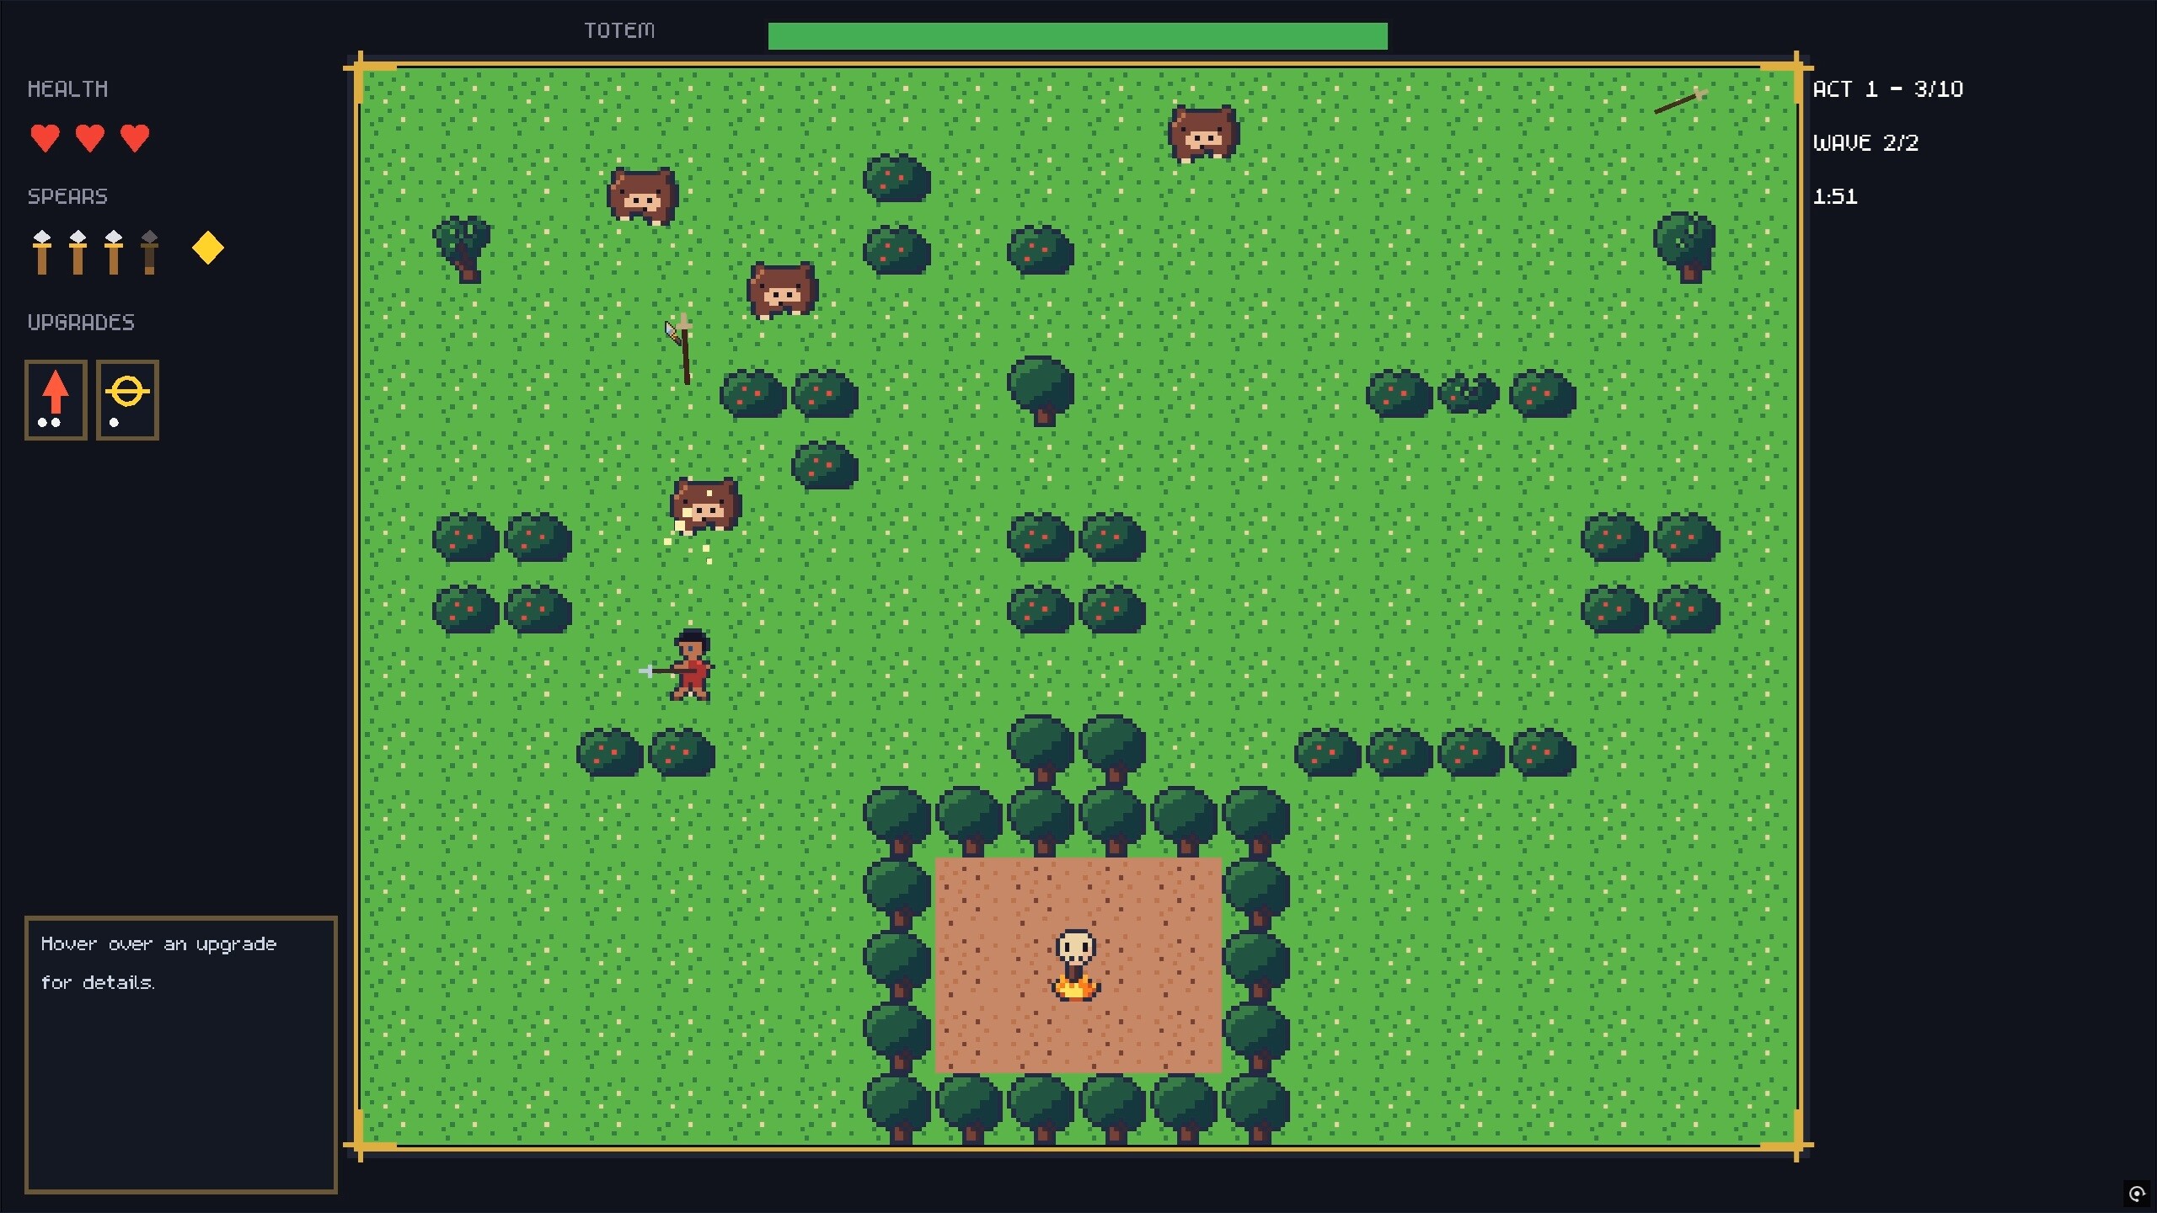Screen dimensions: 2157x1213
Task: Click the green Totem health bar
Action: pyautogui.click(x=1078, y=36)
